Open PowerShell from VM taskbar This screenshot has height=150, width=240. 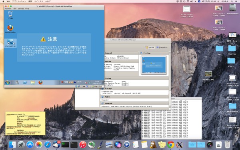25,83
